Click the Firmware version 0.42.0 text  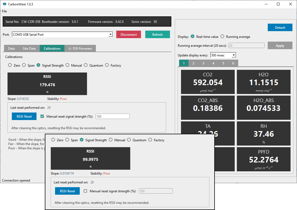[x=106, y=21]
